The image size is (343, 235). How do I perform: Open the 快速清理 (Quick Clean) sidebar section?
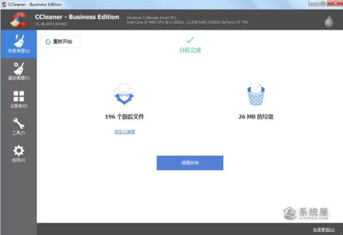(19, 44)
